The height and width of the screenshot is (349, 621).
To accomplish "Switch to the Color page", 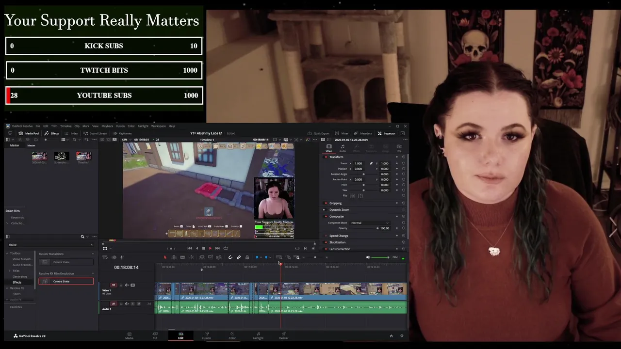I will coord(232,335).
